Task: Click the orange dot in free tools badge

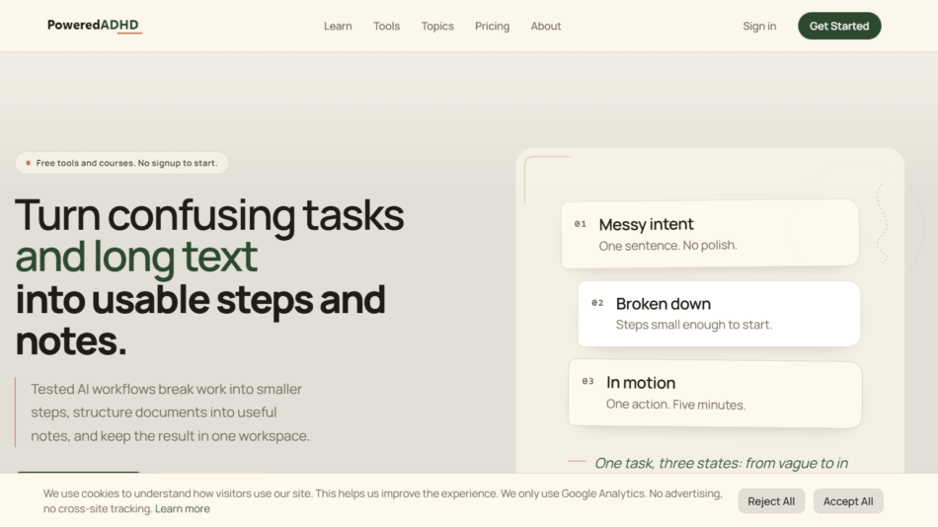Action: (x=28, y=163)
